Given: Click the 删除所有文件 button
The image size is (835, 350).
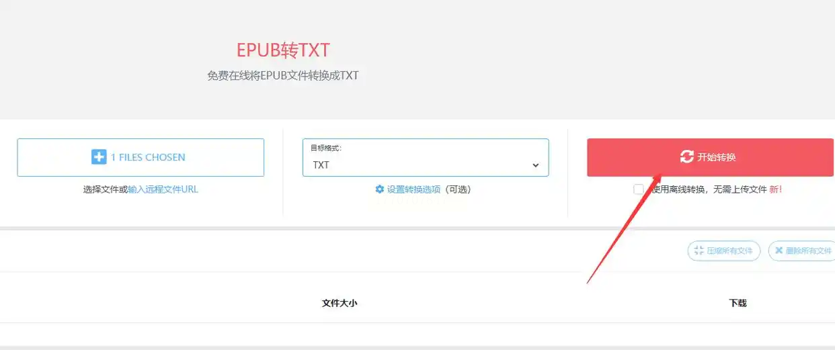Looking at the screenshot, I should pyautogui.click(x=802, y=251).
